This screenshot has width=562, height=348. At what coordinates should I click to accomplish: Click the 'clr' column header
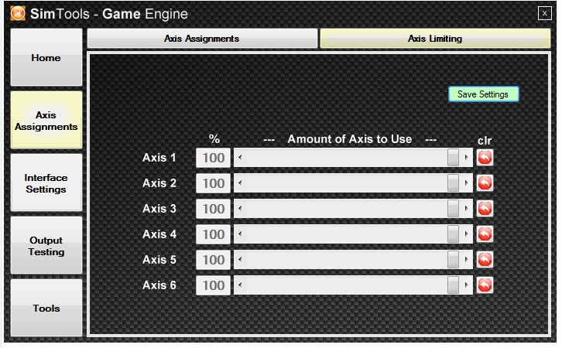point(485,140)
